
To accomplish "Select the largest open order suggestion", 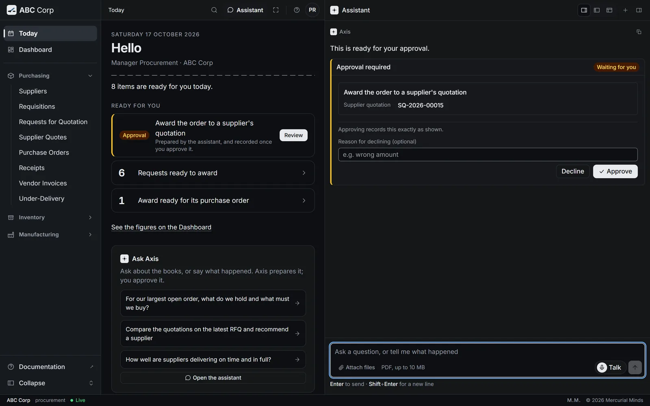I will 213,303.
